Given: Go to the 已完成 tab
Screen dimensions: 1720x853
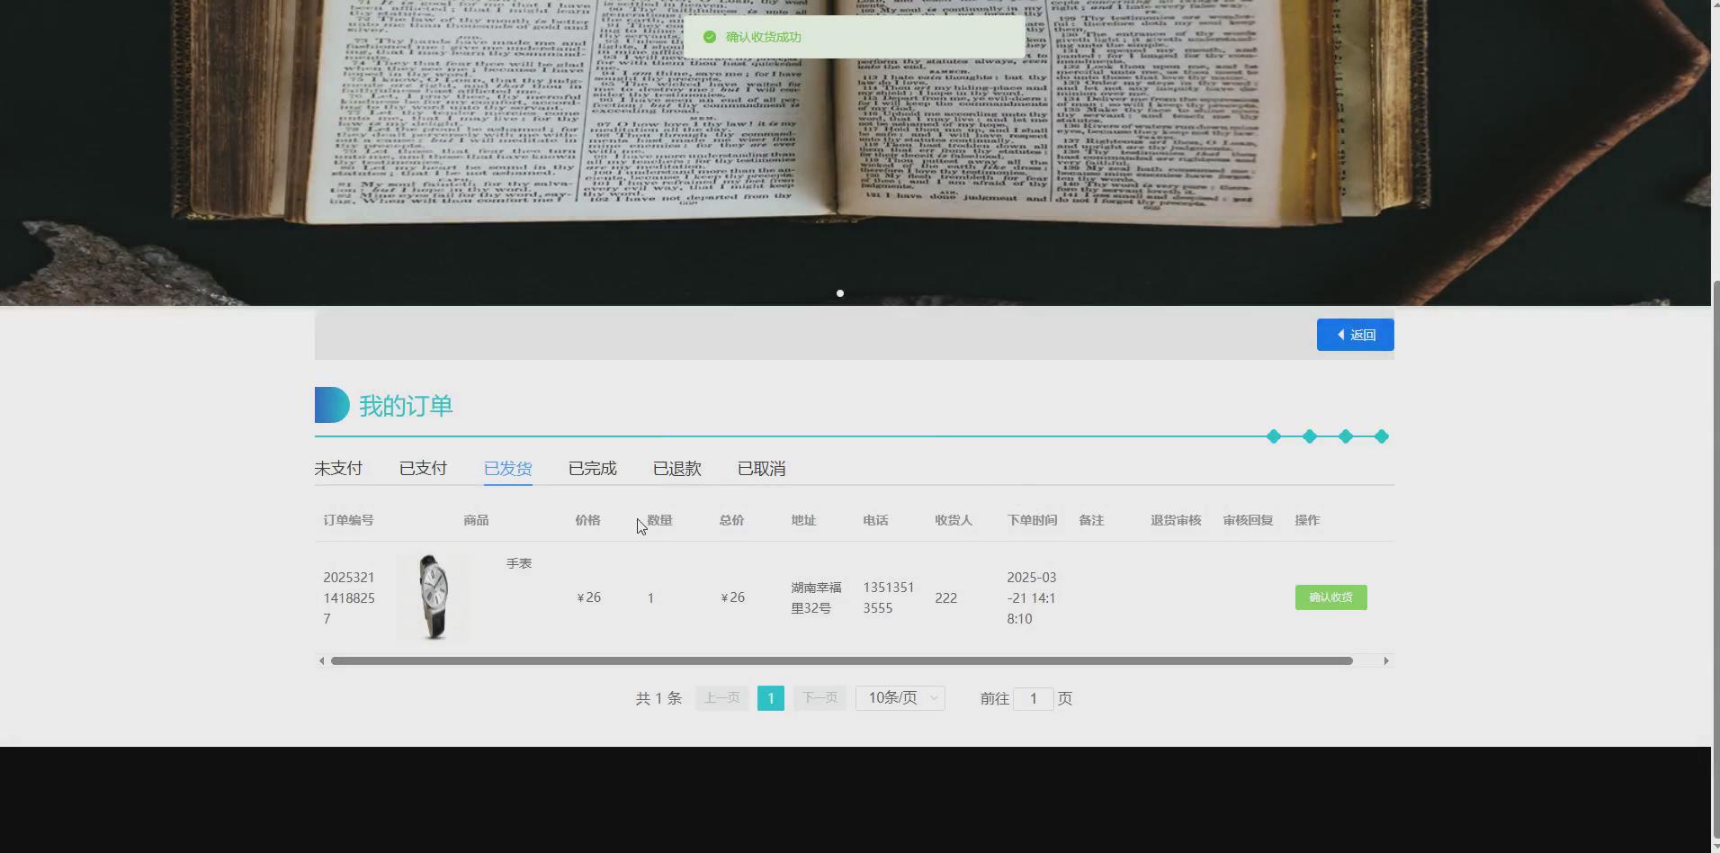Looking at the screenshot, I should [x=592, y=469].
